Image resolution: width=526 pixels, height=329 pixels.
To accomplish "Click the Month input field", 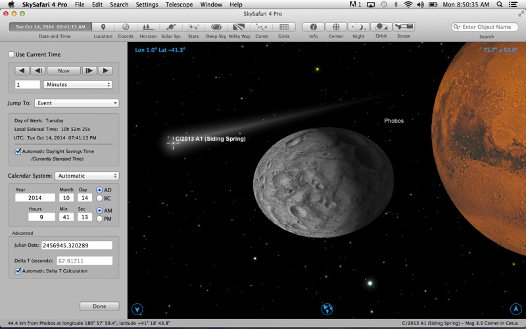I will point(66,198).
